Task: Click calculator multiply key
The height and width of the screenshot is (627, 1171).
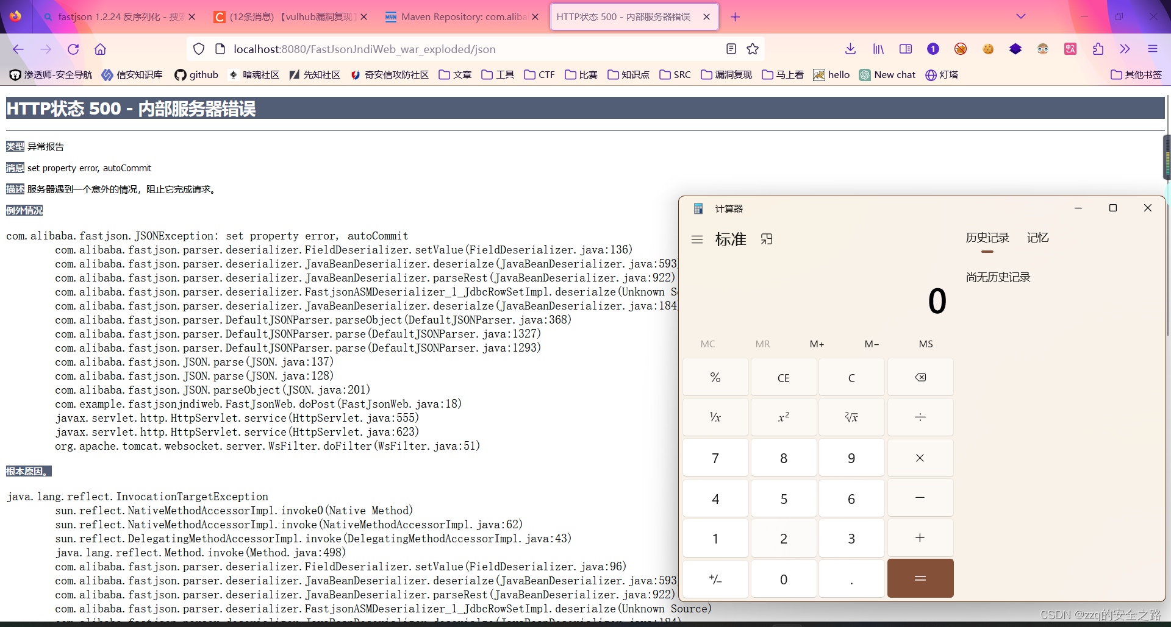Action: [920, 458]
